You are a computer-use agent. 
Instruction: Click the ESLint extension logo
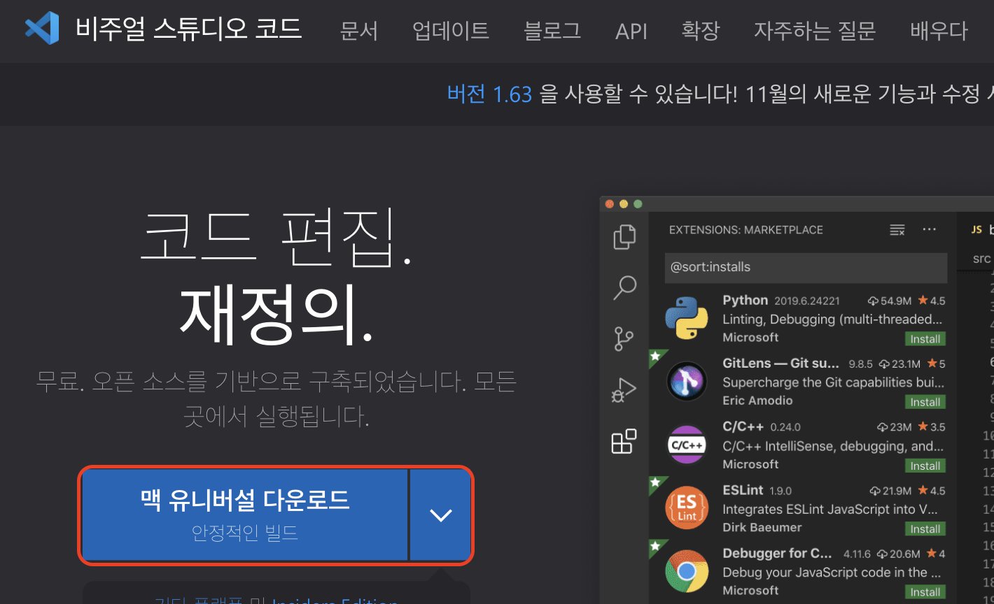[x=687, y=508]
